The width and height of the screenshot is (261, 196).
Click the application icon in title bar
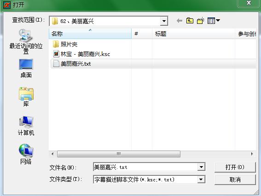[7, 5]
